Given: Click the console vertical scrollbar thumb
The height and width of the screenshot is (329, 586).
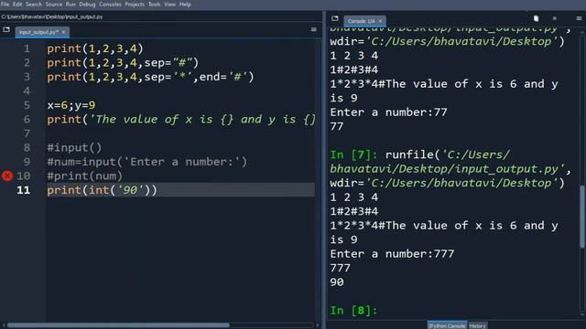Looking at the screenshot, I should tap(582, 217).
